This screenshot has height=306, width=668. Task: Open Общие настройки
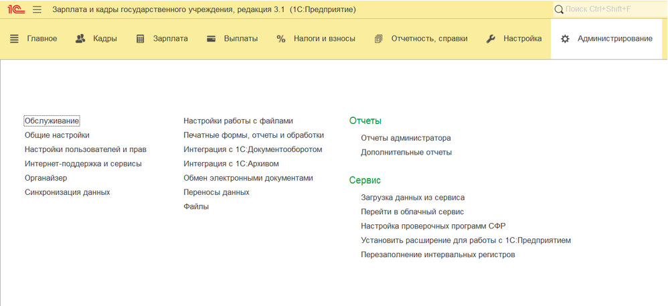pos(57,135)
